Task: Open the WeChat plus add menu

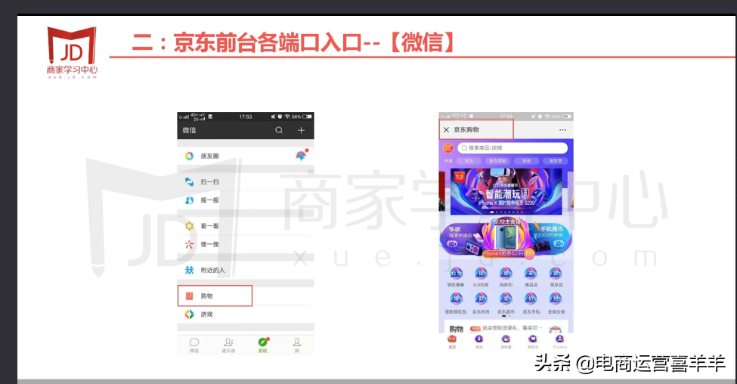Action: [302, 130]
